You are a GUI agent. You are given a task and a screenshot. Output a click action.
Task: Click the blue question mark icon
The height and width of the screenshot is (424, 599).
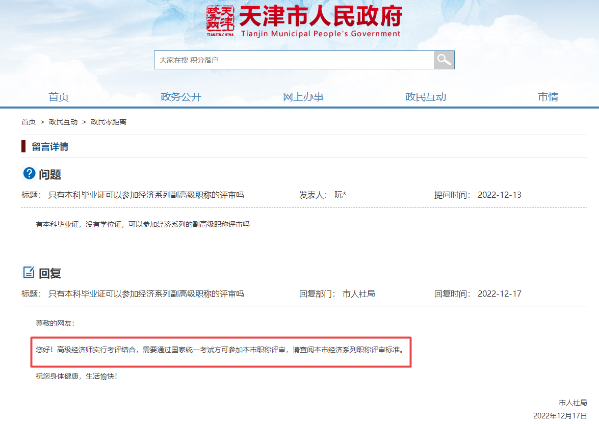pos(29,174)
